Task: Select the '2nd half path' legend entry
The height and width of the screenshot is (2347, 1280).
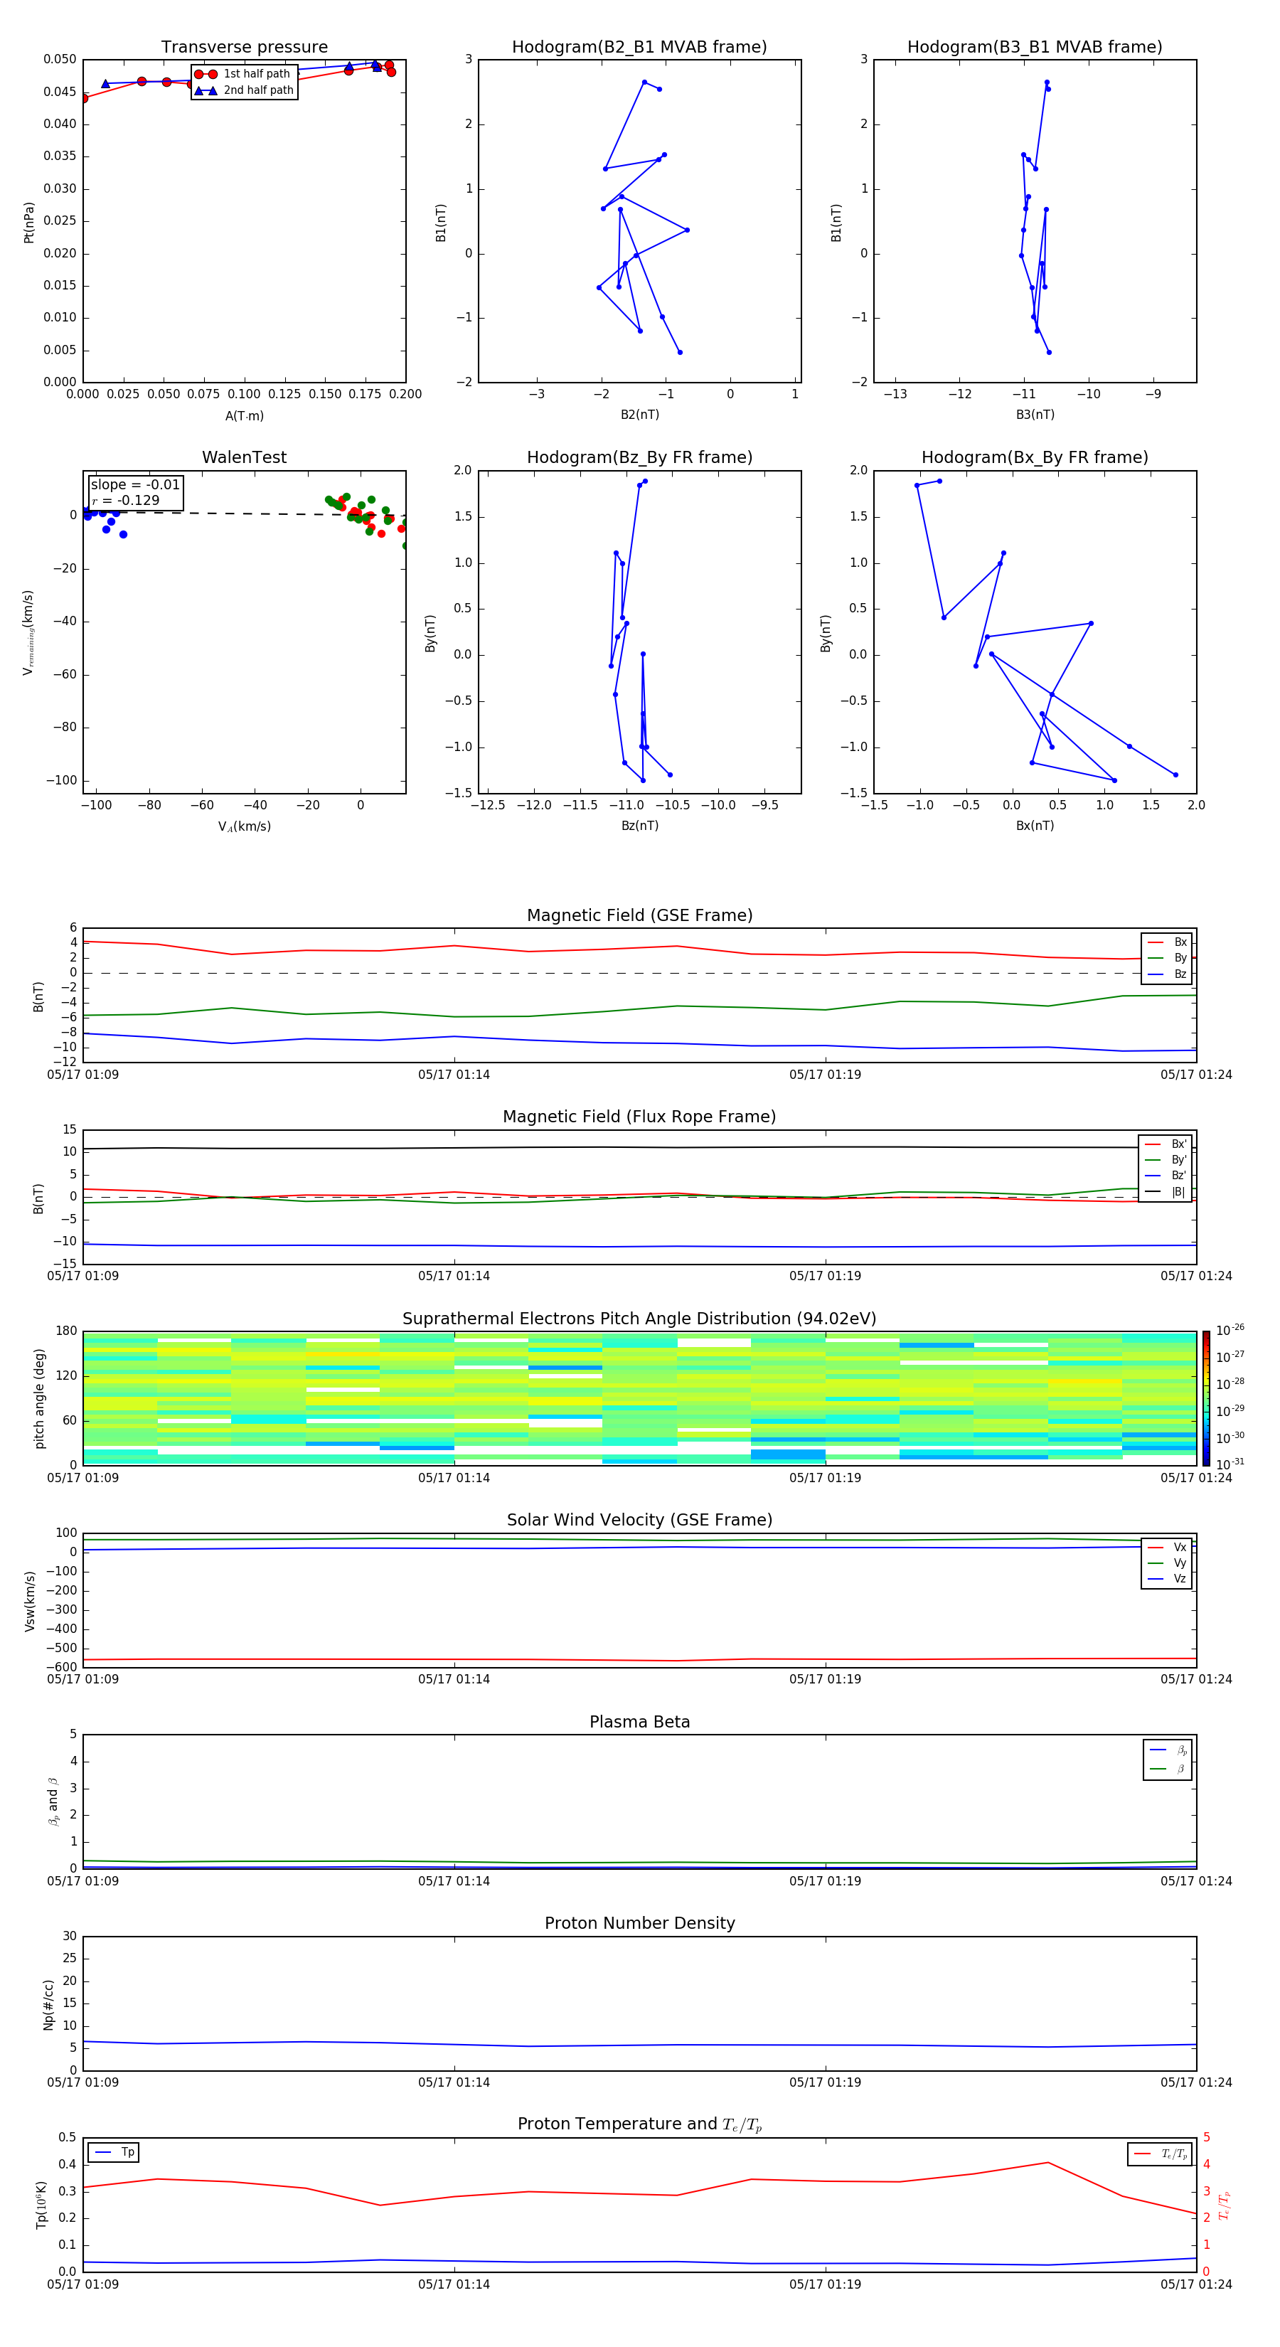Action: pyautogui.click(x=243, y=90)
